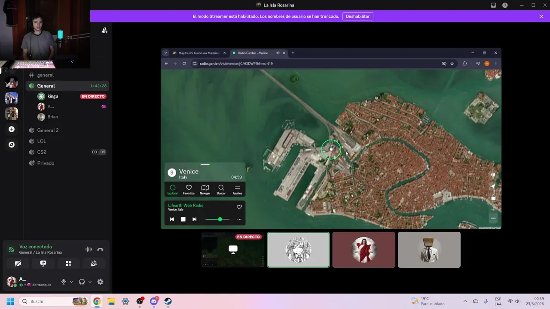Click the panel drag handle above Venice

(x=205, y=164)
